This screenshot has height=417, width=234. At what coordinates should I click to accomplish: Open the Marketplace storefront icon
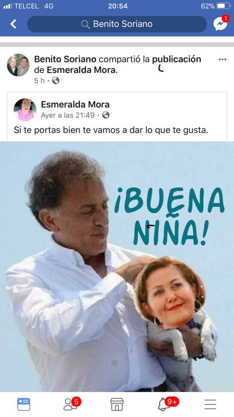point(117,404)
